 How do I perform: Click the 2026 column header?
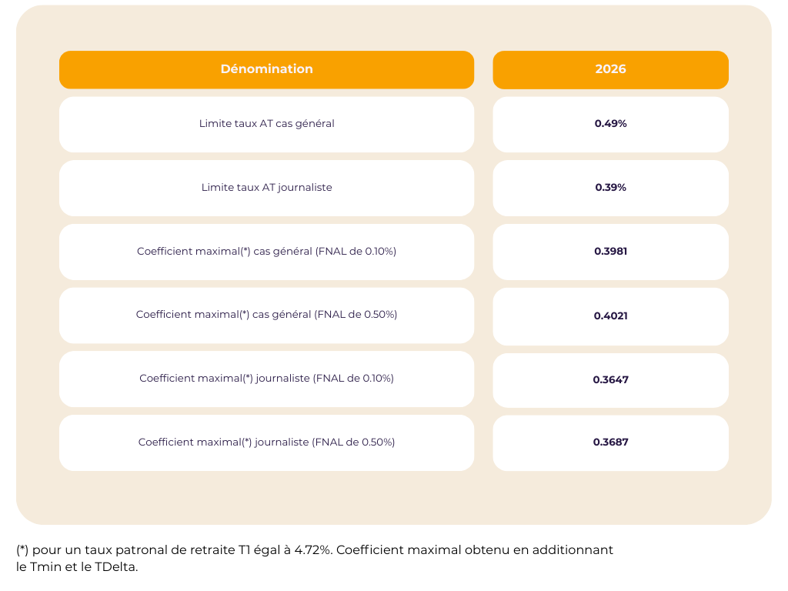[x=610, y=69]
